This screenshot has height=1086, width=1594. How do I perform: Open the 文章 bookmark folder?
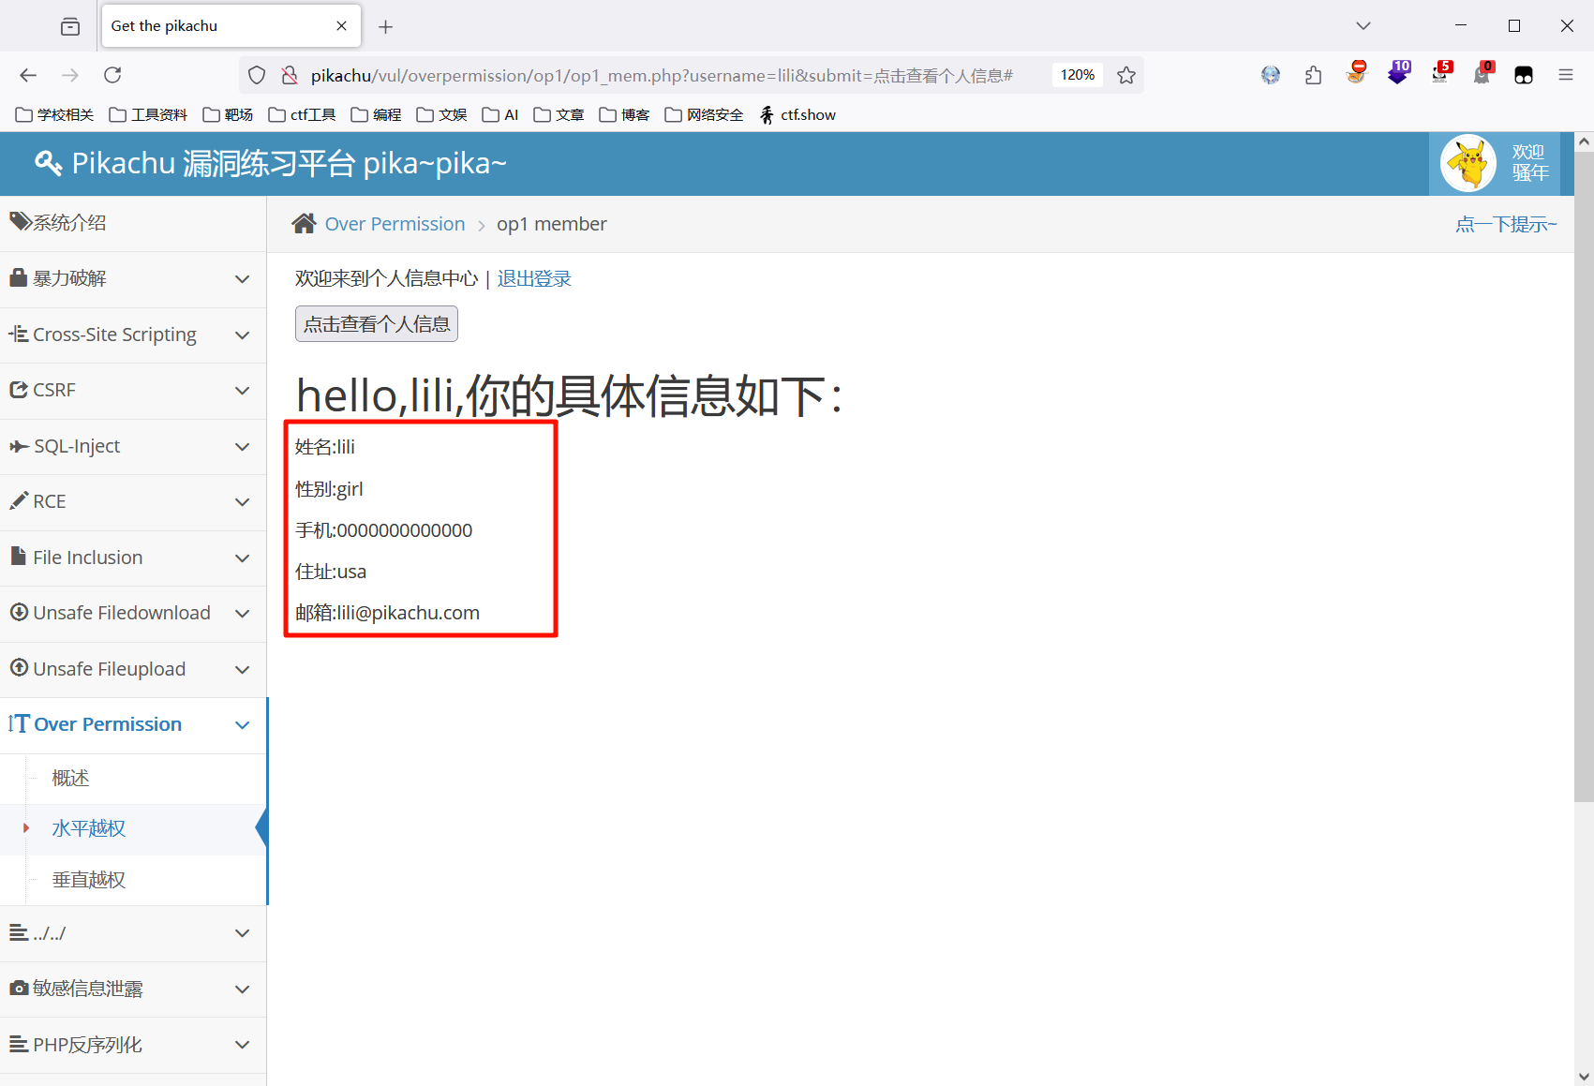559,114
